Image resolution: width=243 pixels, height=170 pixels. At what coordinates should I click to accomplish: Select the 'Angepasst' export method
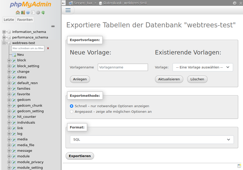point(72,112)
